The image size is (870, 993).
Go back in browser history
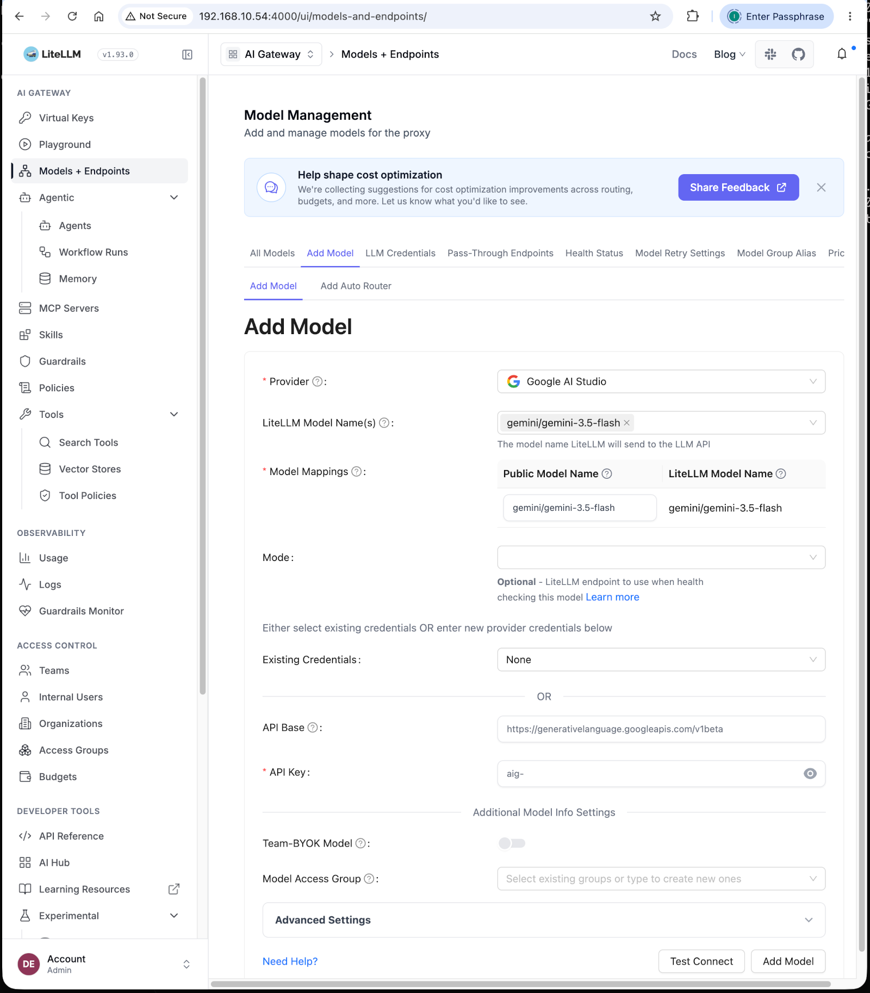(20, 16)
